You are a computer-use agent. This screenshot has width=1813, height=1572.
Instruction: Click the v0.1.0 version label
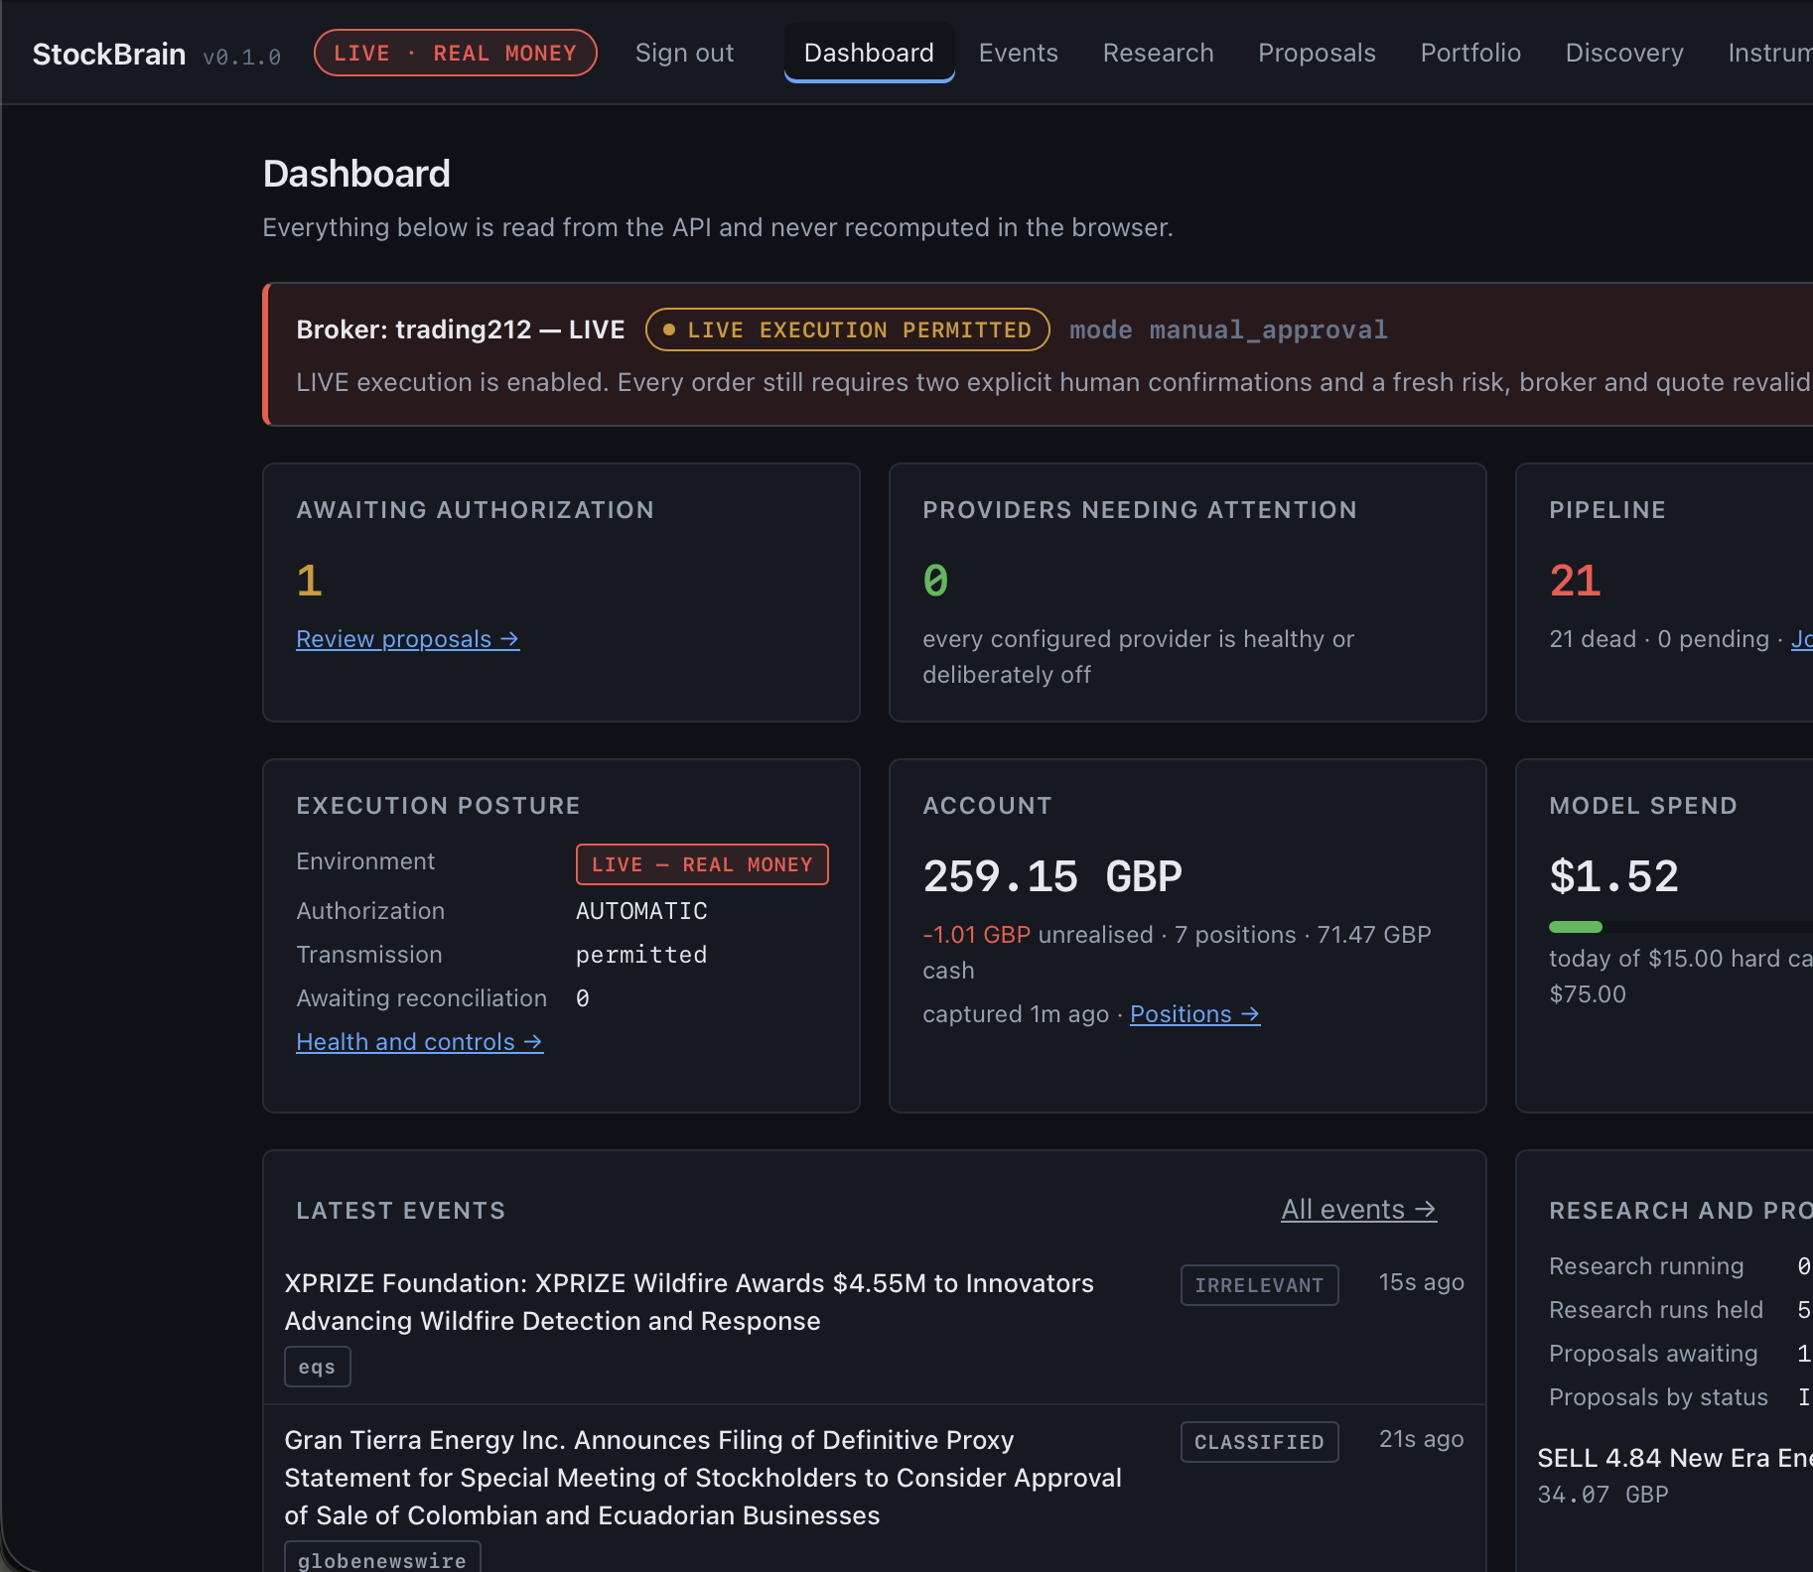(241, 58)
